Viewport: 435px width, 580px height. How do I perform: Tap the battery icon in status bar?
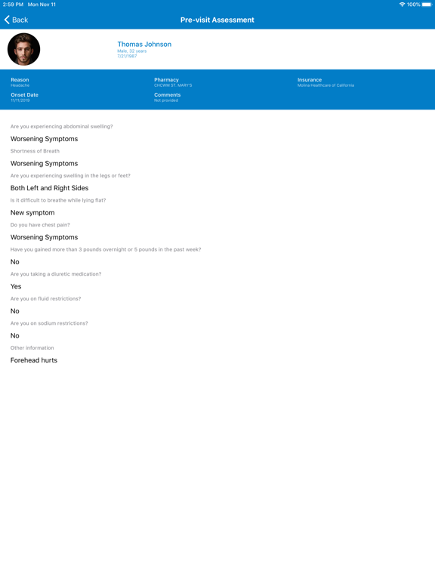[x=427, y=5]
